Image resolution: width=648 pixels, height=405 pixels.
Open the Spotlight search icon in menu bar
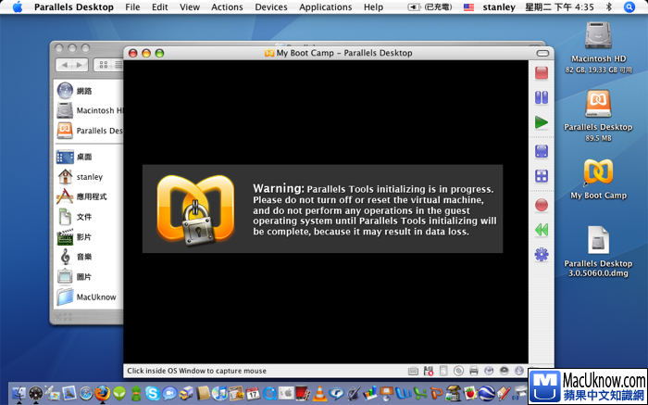coord(629,7)
